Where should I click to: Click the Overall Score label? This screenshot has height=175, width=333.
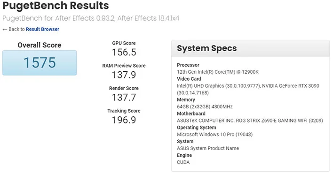pos(40,45)
